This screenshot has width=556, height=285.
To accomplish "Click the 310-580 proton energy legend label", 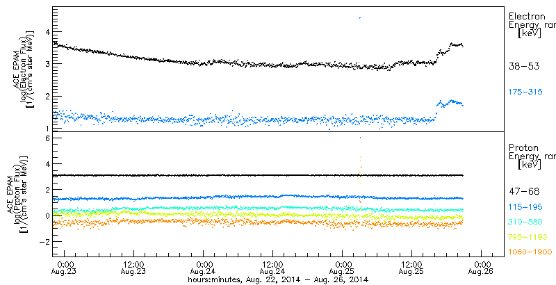I will point(525,222).
